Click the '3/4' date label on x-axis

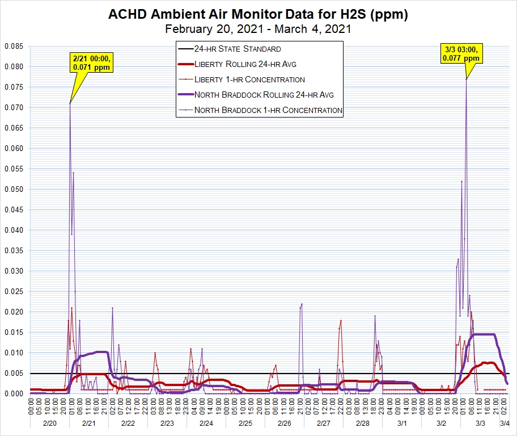coord(504,424)
